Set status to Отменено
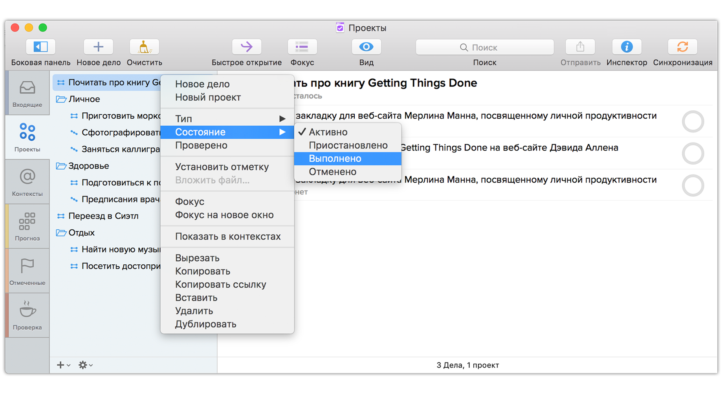722x410 pixels. click(x=348, y=172)
